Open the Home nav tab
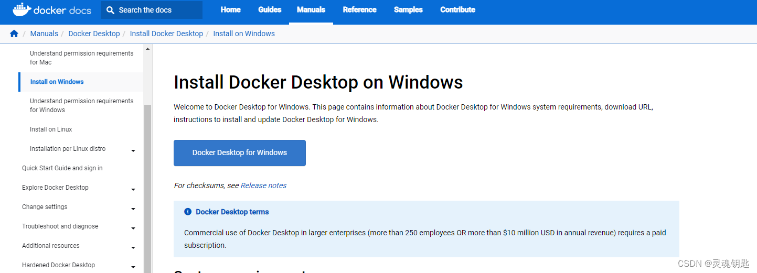Image resolution: width=757 pixels, height=273 pixels. click(x=231, y=9)
